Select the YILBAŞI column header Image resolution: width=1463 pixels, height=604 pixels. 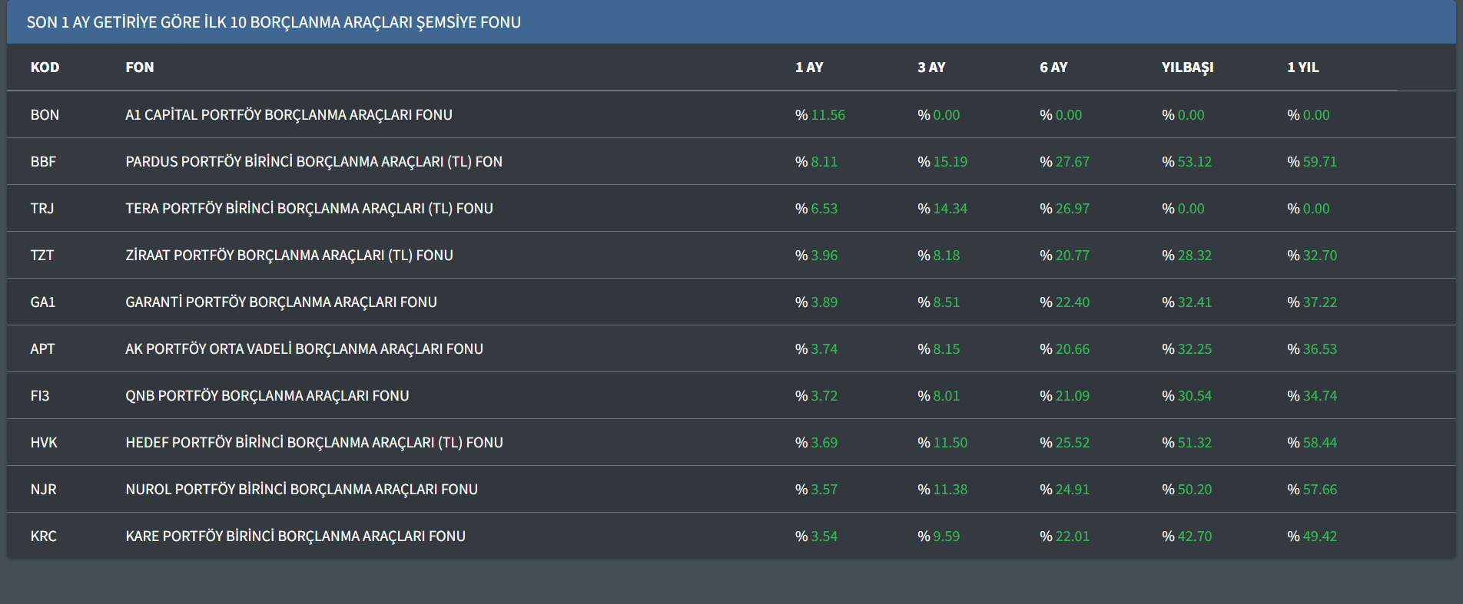(x=1186, y=68)
